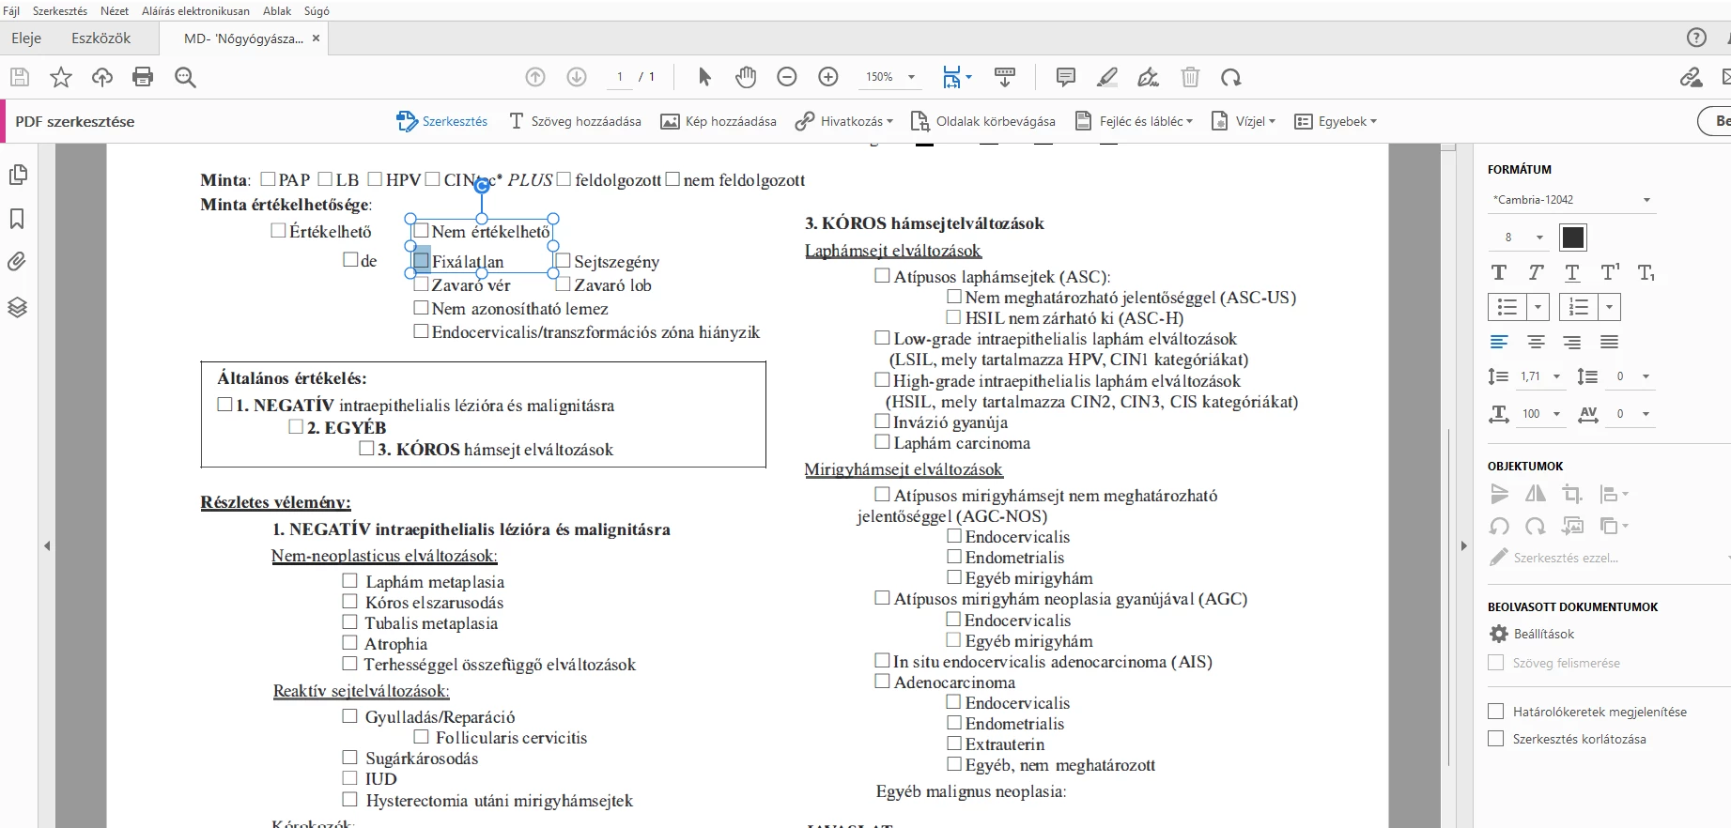Go to the previous page arrow
This screenshot has height=828, width=1731.
[x=535, y=77]
